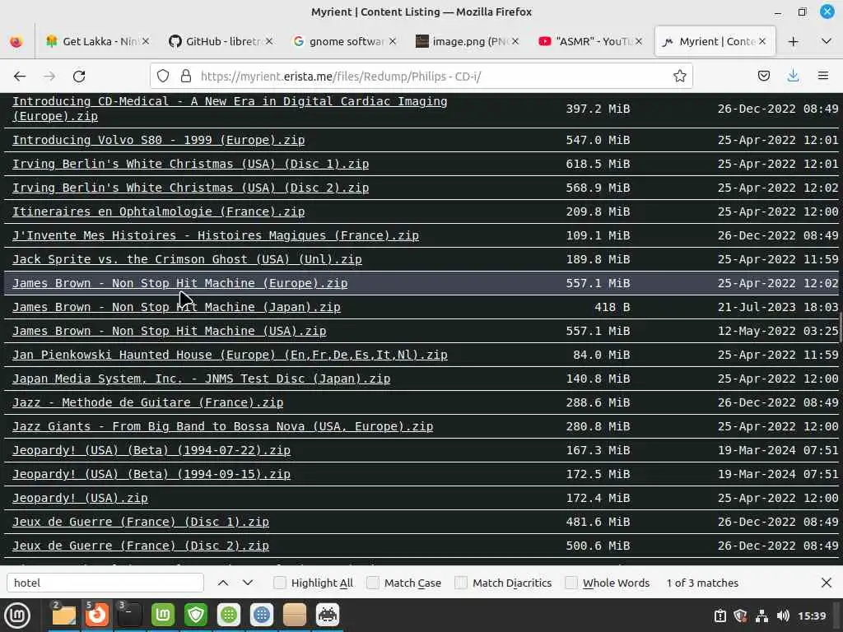
Task: Select the 1 of 3 matches text
Action: click(702, 583)
